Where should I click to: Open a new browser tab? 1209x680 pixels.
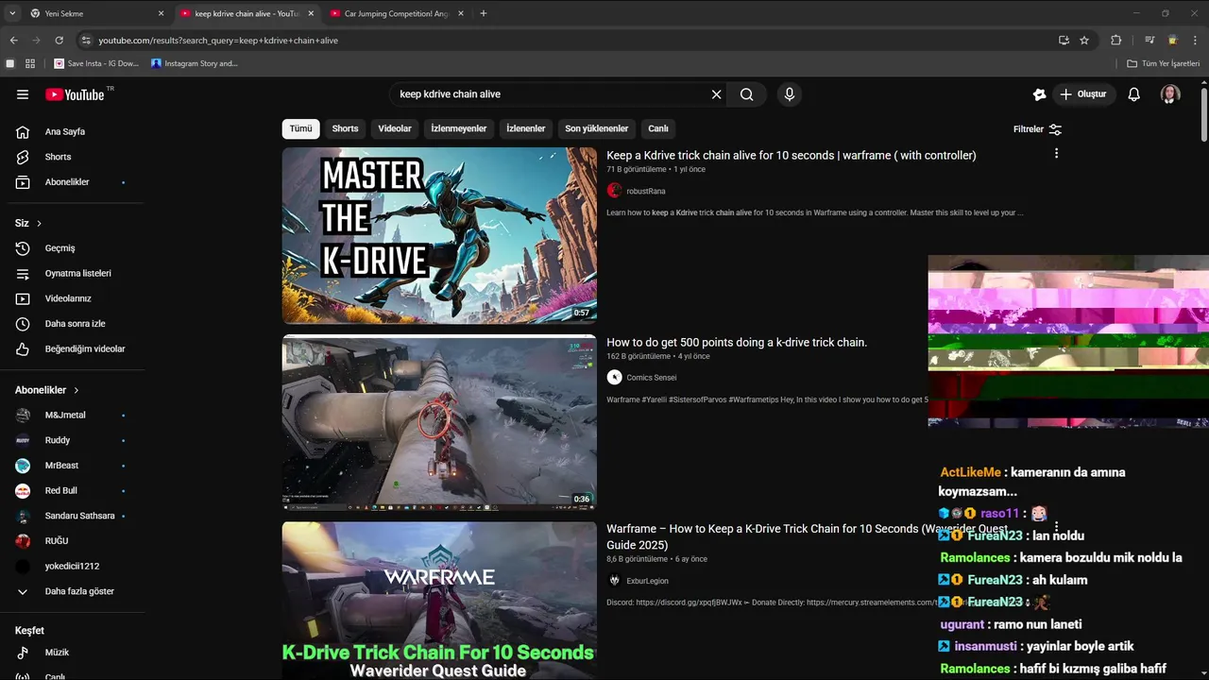(484, 13)
